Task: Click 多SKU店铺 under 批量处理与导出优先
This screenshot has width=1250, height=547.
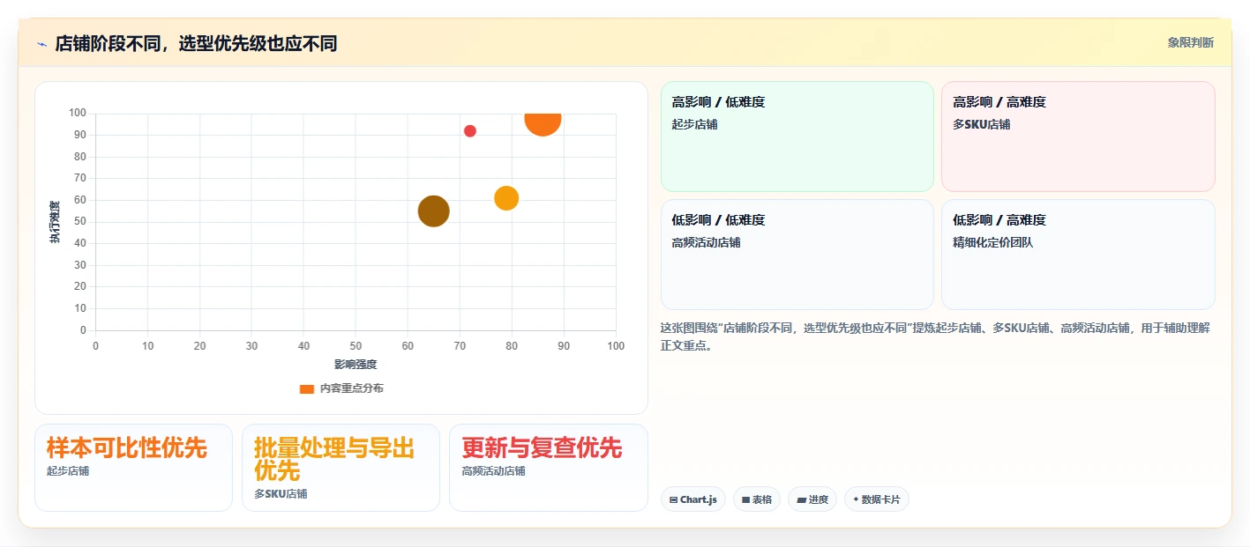Action: [x=281, y=494]
